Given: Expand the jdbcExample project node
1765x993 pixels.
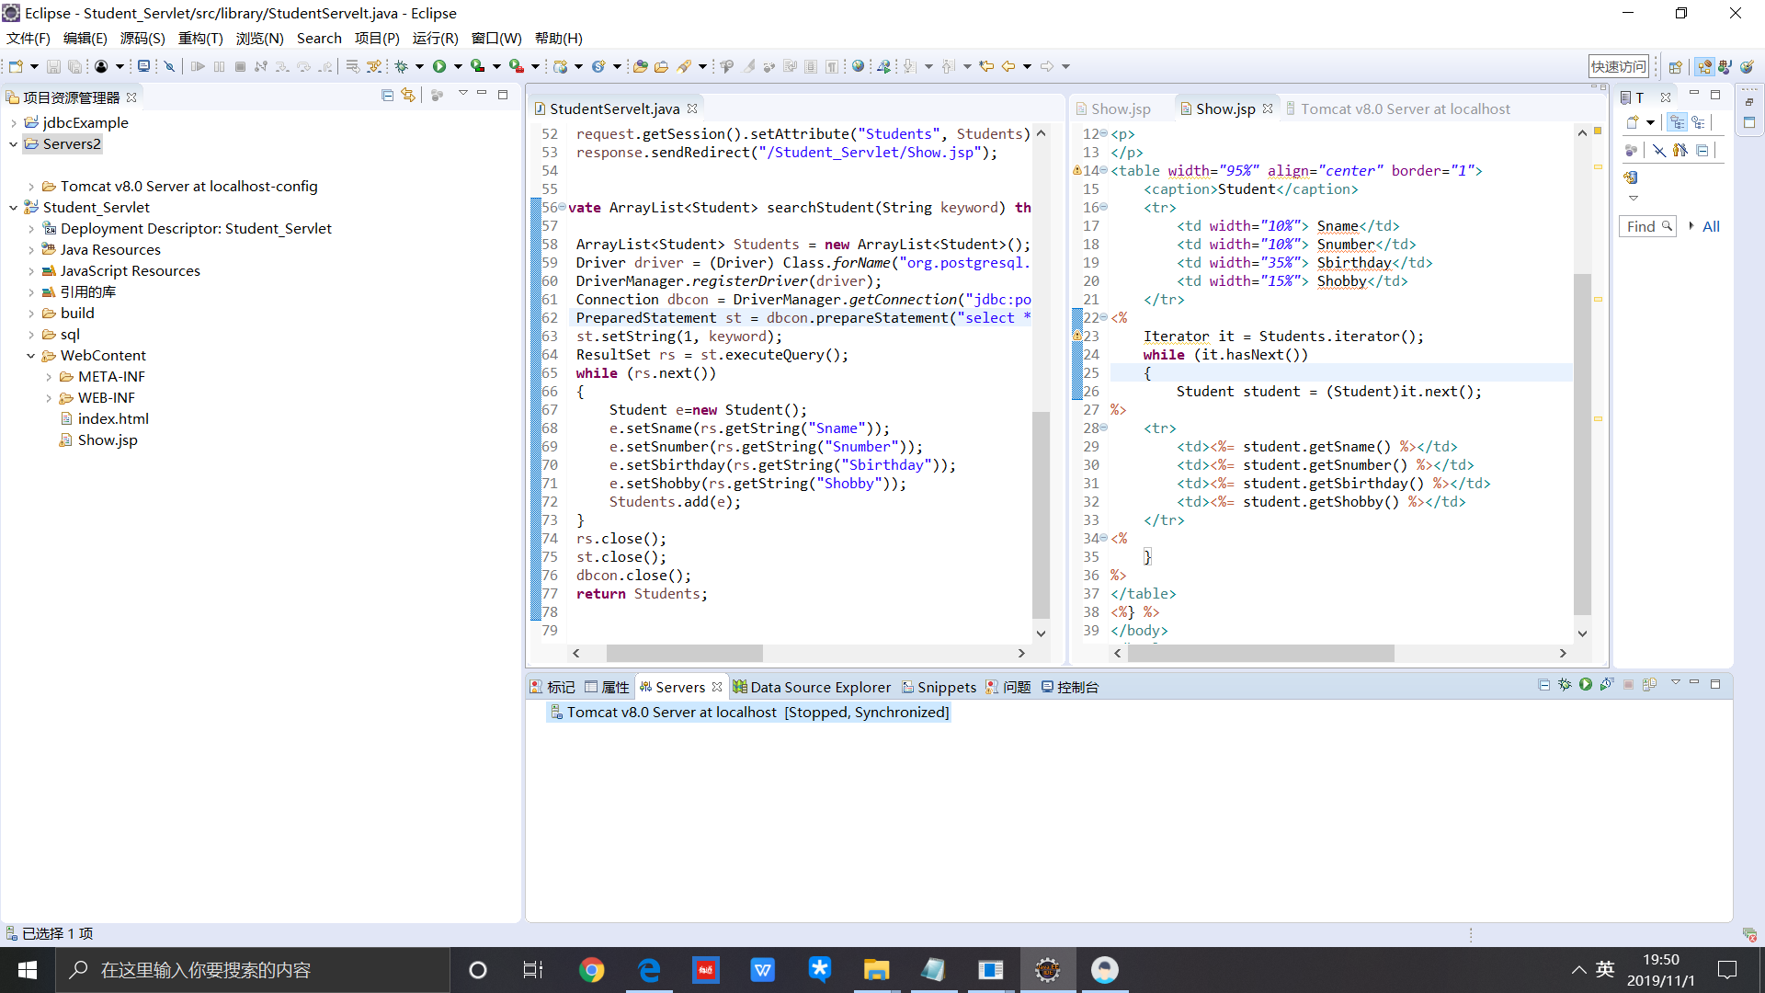Looking at the screenshot, I should click(13, 123).
